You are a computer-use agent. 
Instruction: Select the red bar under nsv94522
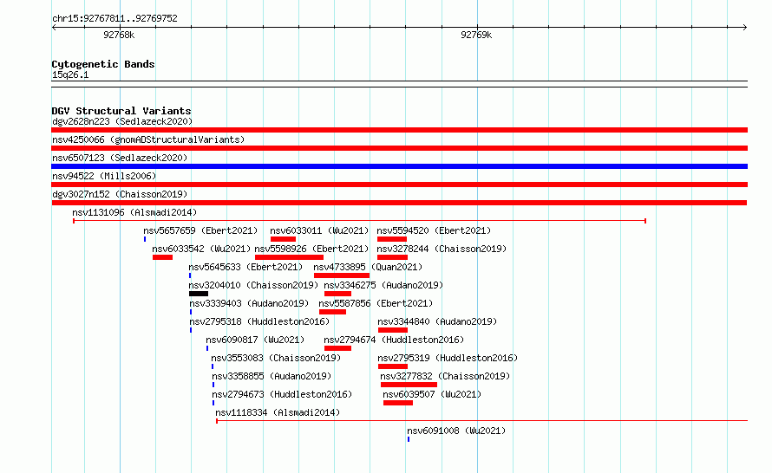pyautogui.click(x=399, y=185)
